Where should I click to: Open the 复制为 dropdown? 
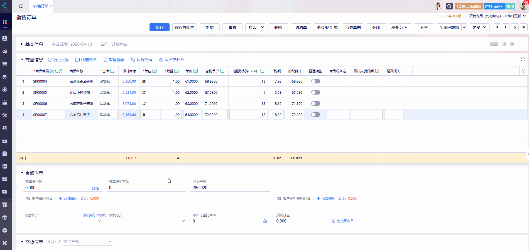pyautogui.click(x=400, y=27)
